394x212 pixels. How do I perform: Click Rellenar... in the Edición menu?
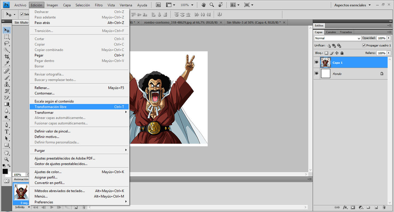point(79,88)
